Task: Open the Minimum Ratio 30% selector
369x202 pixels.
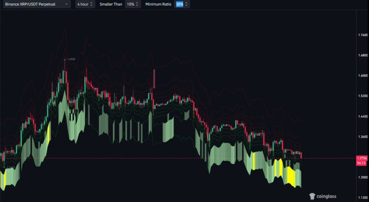Action: pyautogui.click(x=182, y=4)
